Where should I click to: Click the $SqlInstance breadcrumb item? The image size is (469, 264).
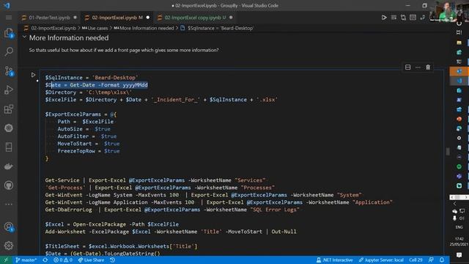click(x=220, y=28)
